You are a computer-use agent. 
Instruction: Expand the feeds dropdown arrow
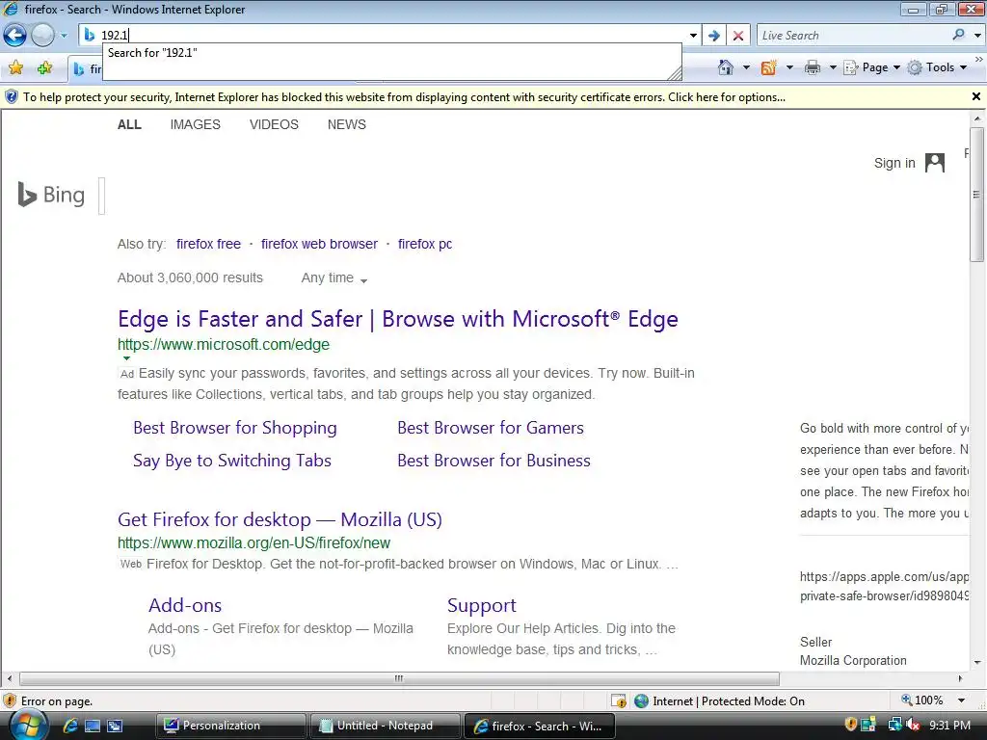coord(789,67)
